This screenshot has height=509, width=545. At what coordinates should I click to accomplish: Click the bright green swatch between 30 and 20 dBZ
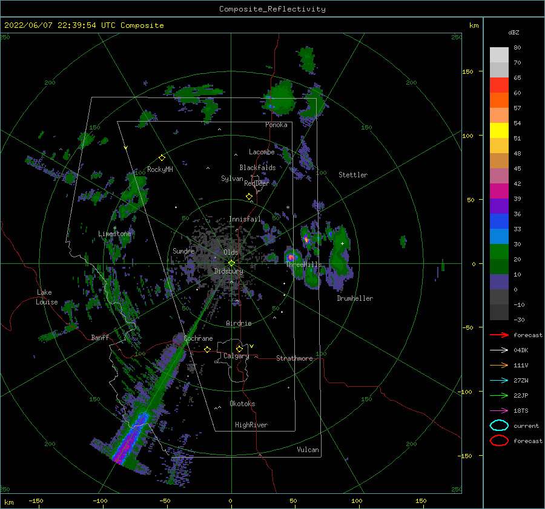coord(499,252)
